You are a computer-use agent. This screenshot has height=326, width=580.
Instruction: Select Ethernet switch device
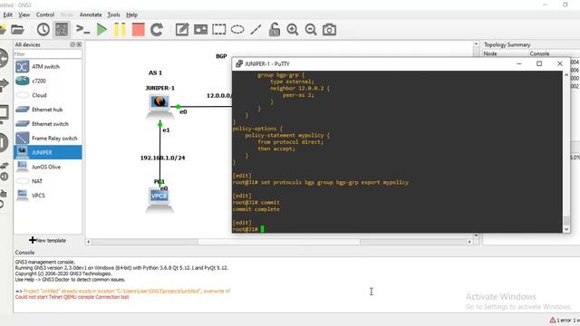point(48,124)
